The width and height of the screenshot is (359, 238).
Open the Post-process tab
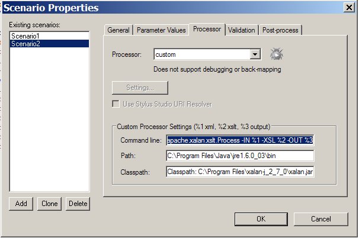coord(280,30)
